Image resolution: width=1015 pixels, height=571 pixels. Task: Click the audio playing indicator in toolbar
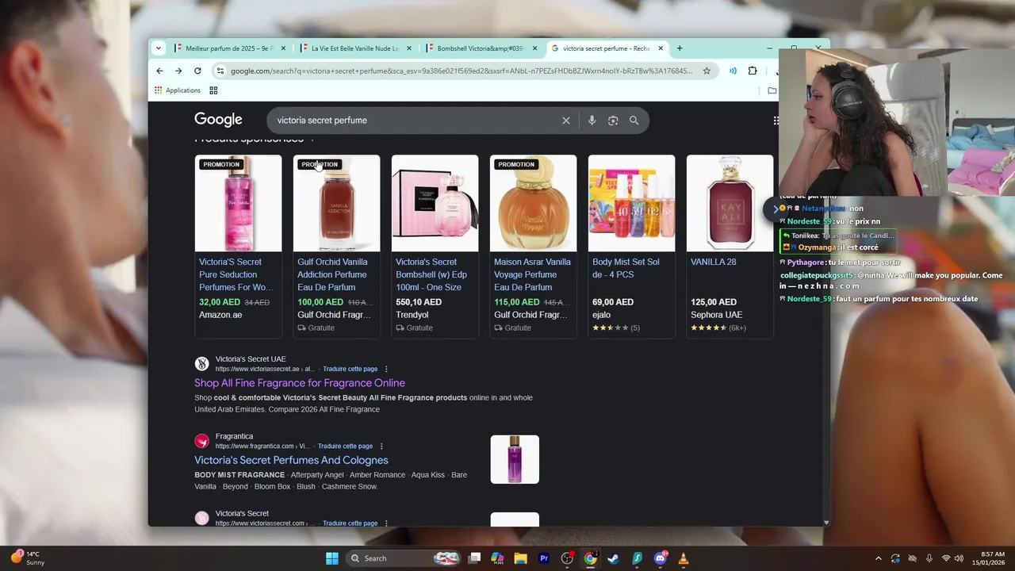click(x=733, y=71)
